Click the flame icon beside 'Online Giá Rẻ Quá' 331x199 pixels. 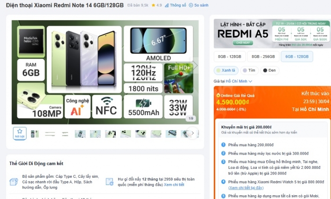(x=218, y=94)
